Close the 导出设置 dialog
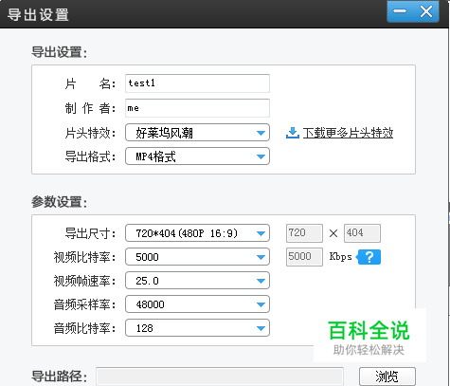Screen dimensions: 450x386 point(426,11)
